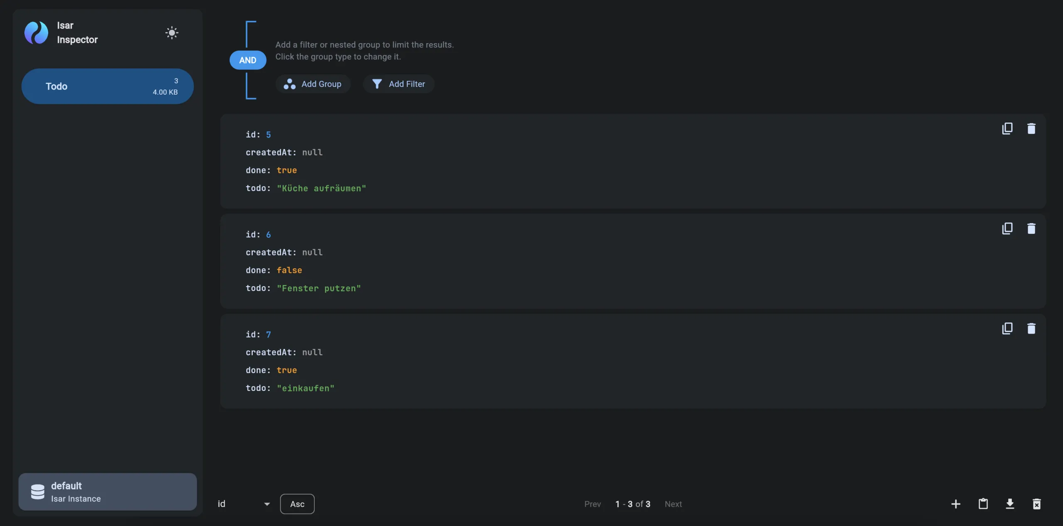Open the Todo collection in sidebar
Screen dimensions: 1063x526
pyautogui.click(x=108, y=86)
